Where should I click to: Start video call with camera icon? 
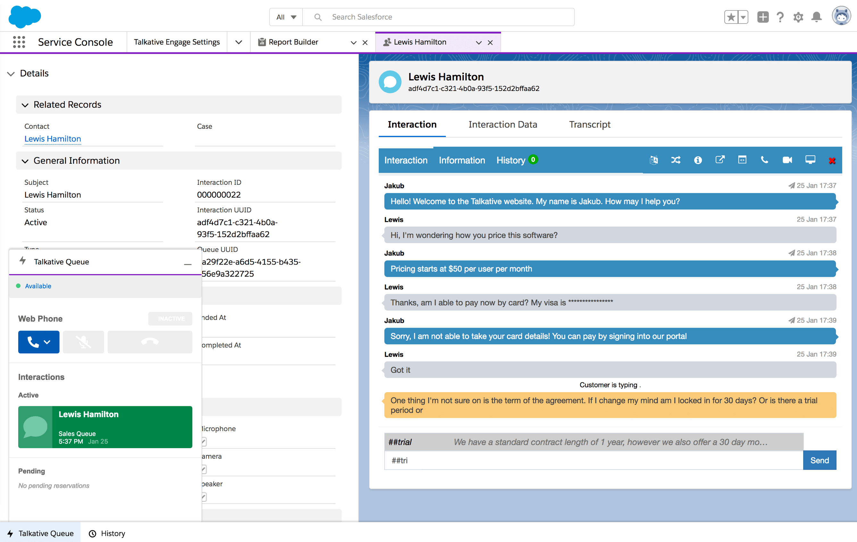point(787,160)
